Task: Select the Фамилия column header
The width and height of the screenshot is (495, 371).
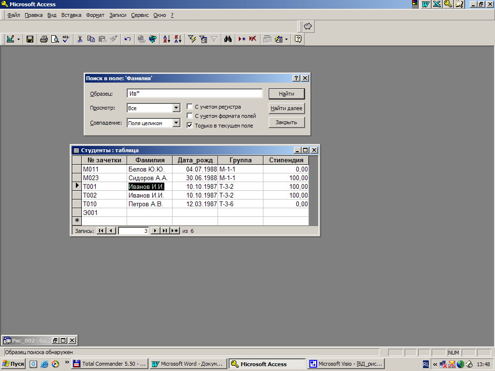Action: coord(150,160)
